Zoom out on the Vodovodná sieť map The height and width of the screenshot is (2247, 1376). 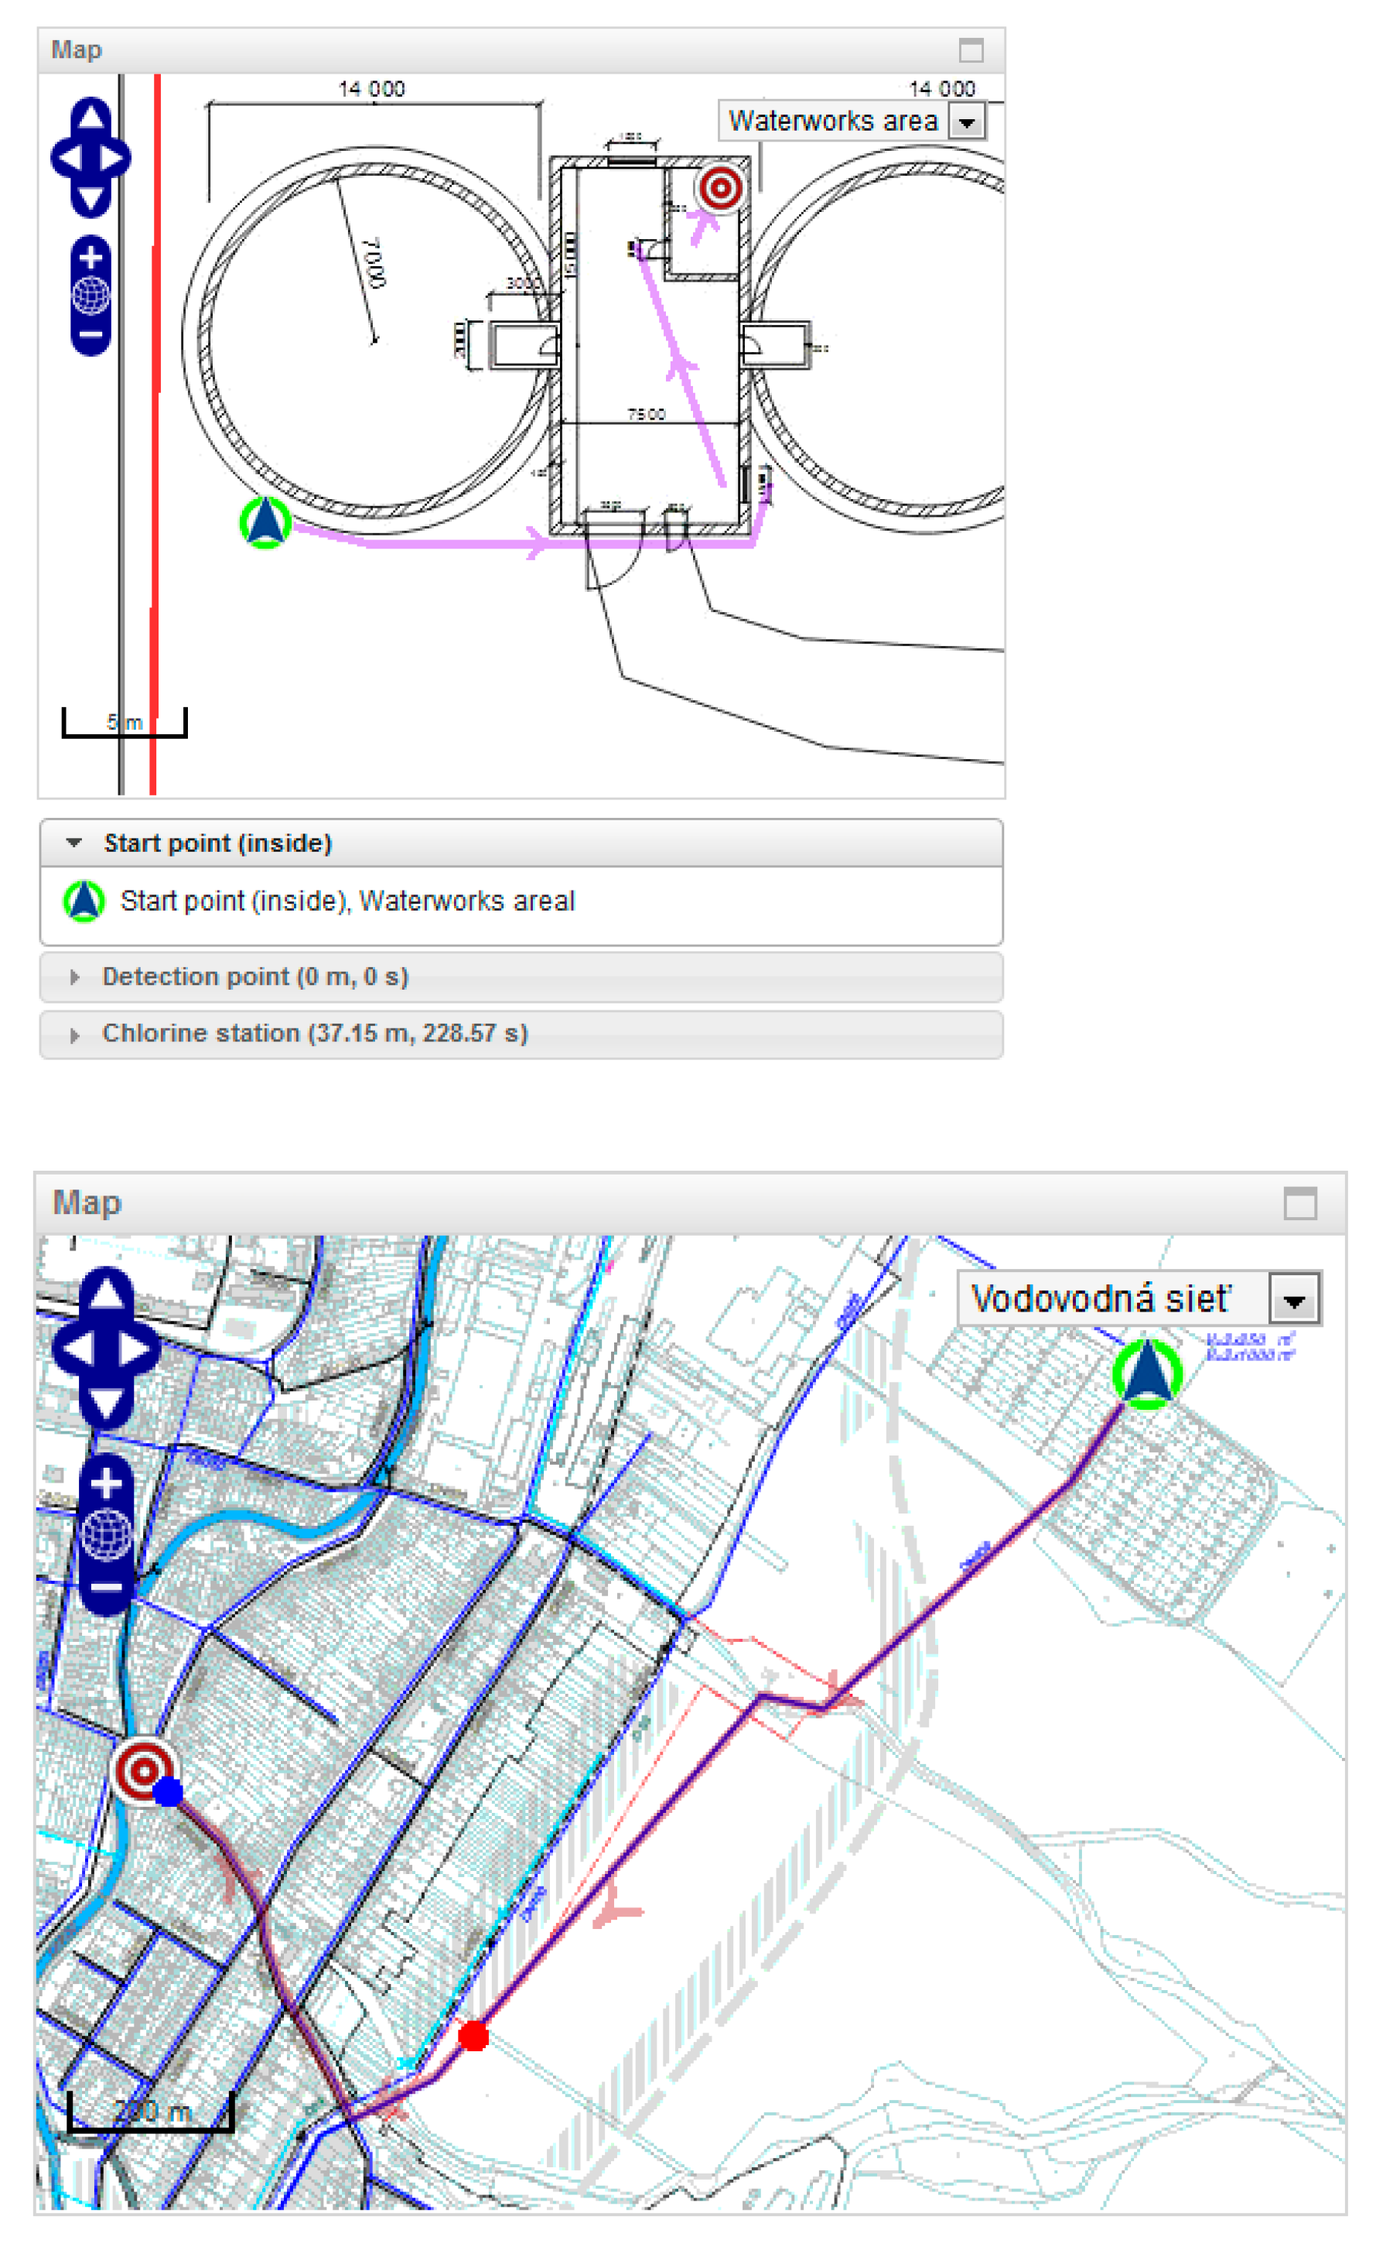tap(107, 1588)
